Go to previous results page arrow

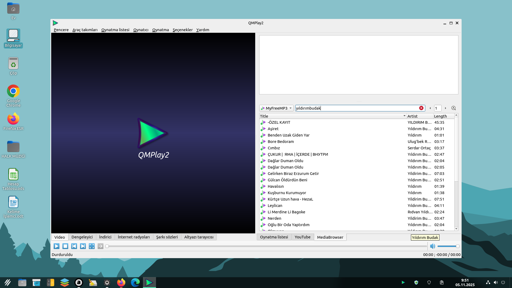point(430,108)
